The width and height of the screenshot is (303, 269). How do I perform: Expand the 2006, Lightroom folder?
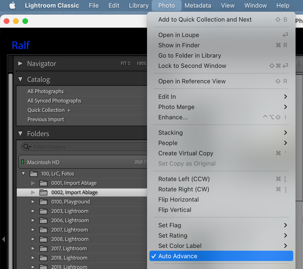click(33, 220)
